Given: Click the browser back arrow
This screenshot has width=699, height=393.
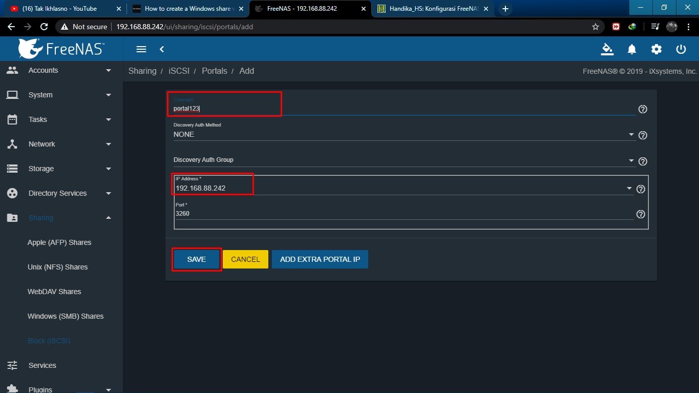Looking at the screenshot, I should pyautogui.click(x=11, y=27).
